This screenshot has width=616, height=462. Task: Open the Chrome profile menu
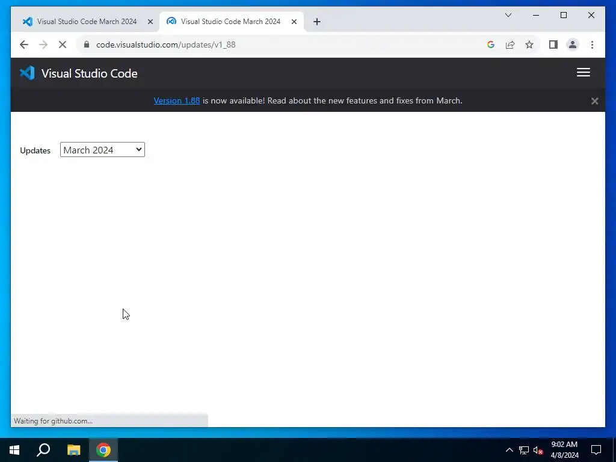pyautogui.click(x=573, y=45)
